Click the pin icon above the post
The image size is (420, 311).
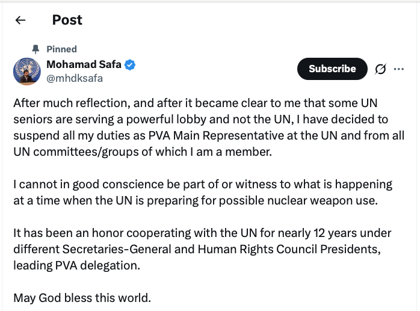(x=36, y=49)
